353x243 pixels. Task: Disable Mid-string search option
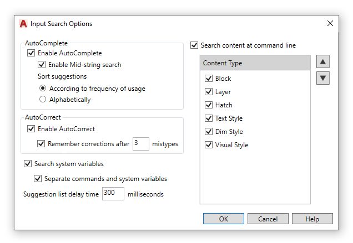click(x=42, y=65)
